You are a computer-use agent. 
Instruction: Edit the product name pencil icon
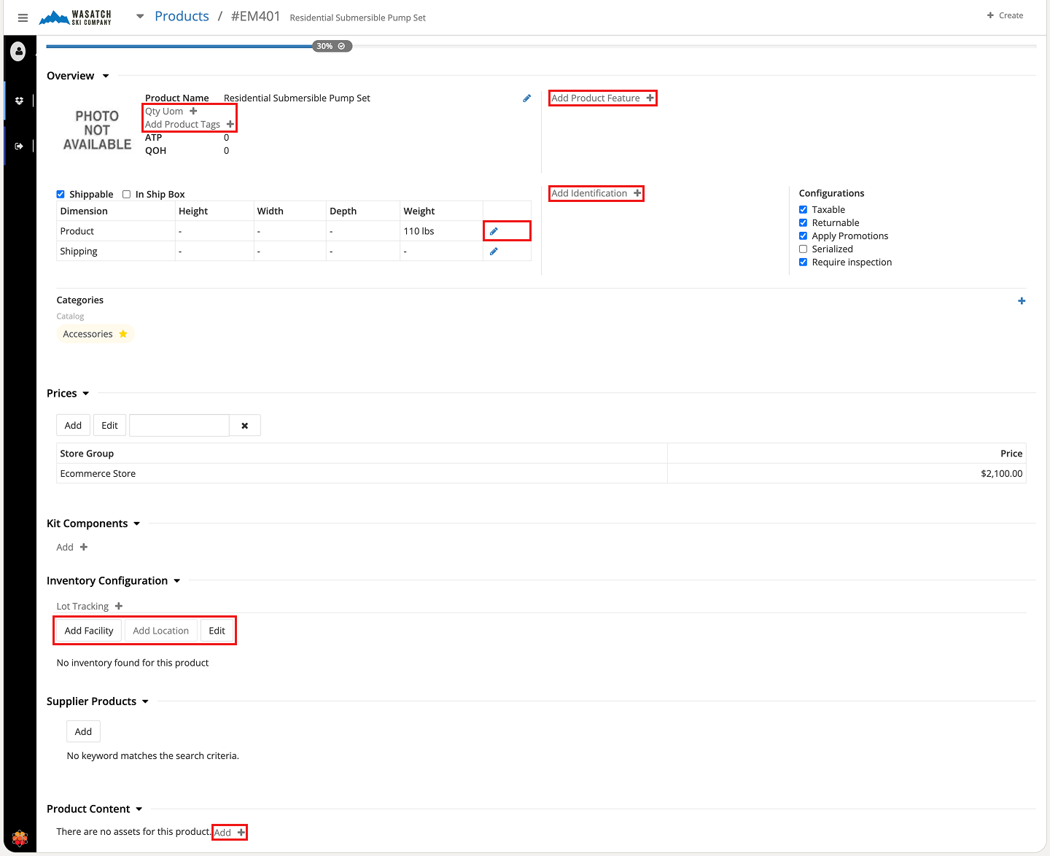pos(526,98)
